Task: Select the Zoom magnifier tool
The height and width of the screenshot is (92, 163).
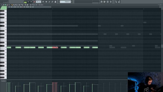Action: click(x=26, y=5)
